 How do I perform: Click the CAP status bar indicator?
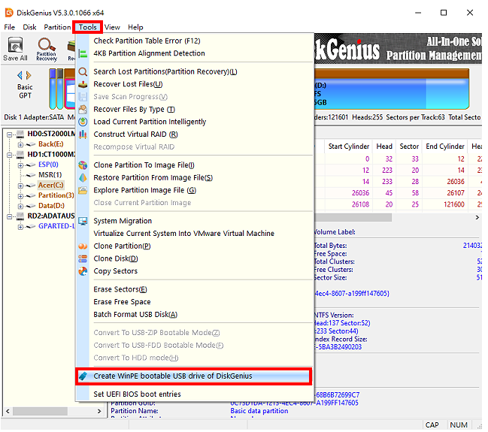[x=432, y=425]
